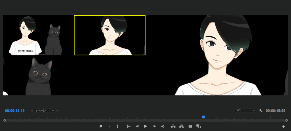The image size is (291, 131).
Task: Jump to In point
Action: pyautogui.click(x=129, y=126)
